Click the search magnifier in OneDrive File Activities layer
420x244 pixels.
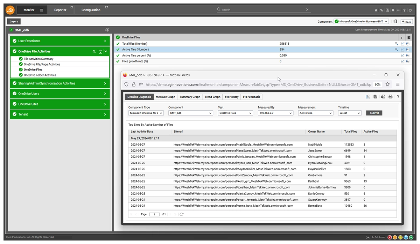(94, 52)
